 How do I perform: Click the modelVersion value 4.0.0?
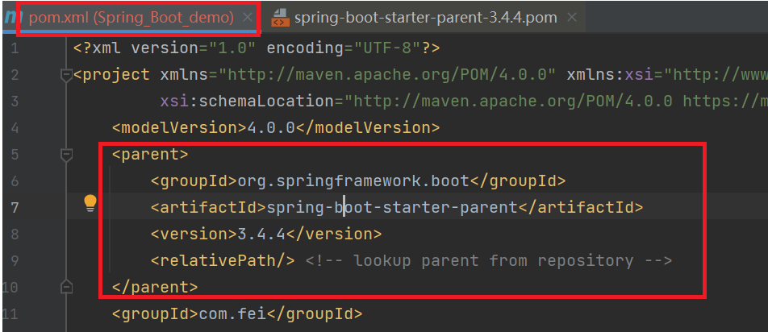[x=271, y=128]
